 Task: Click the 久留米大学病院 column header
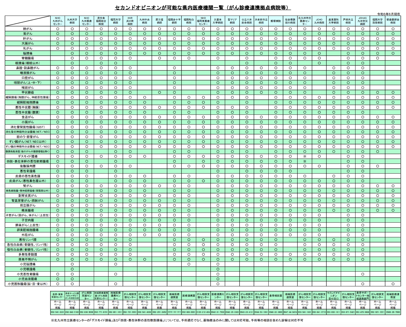[218, 21]
